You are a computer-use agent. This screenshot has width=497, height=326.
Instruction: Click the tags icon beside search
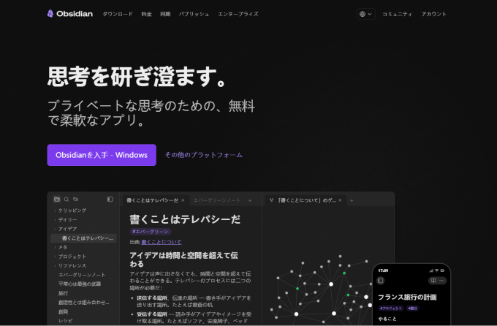(x=75, y=199)
